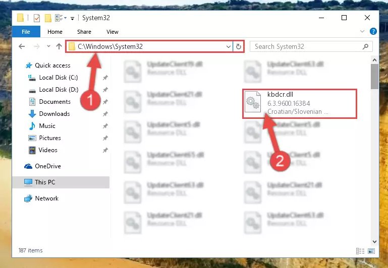Open Explorer help question mark

pyautogui.click(x=373, y=31)
